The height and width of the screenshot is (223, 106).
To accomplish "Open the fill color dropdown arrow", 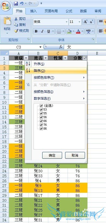I will (x=73, y=31).
